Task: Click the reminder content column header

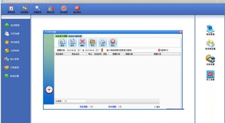Action: 158,54
